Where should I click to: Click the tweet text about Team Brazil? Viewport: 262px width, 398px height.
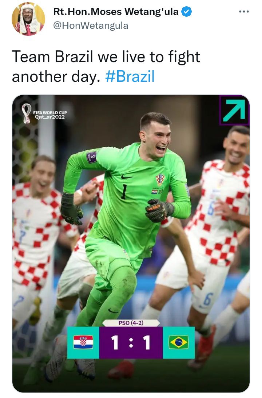(106, 66)
